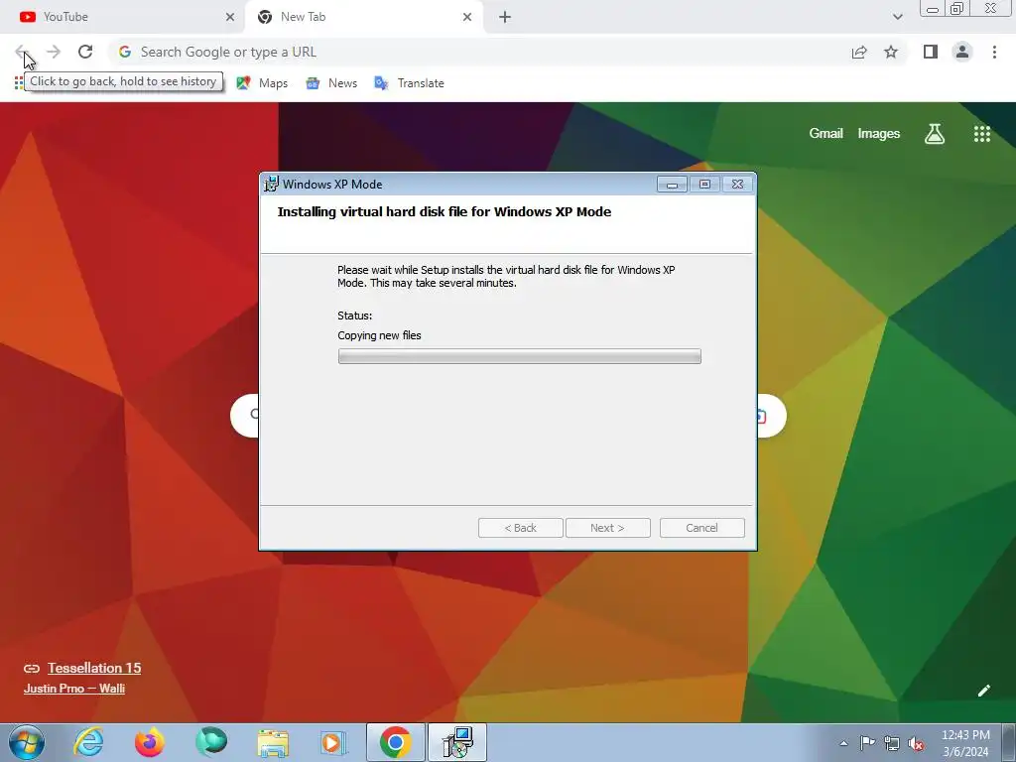Open the network tray icon
The height and width of the screenshot is (762, 1016).
(892, 743)
